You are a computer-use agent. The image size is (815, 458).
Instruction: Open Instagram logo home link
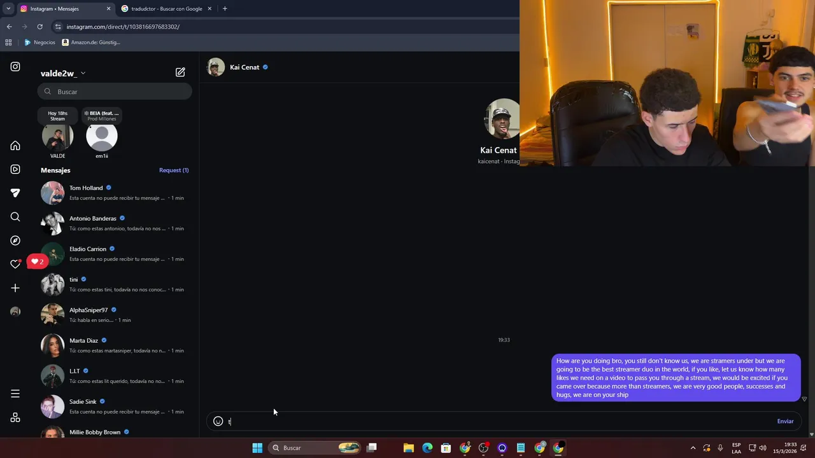15,67
